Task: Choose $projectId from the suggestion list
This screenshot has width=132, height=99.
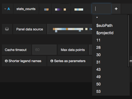Action: 105,33
